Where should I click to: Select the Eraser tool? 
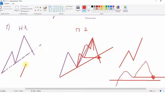35,10
